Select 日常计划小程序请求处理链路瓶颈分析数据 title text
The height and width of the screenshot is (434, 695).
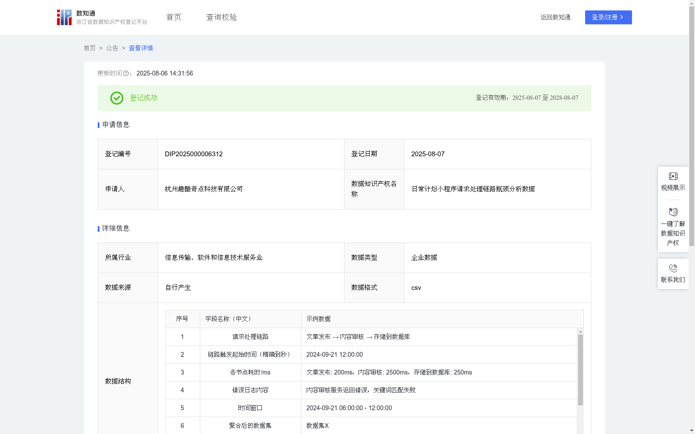tap(473, 189)
